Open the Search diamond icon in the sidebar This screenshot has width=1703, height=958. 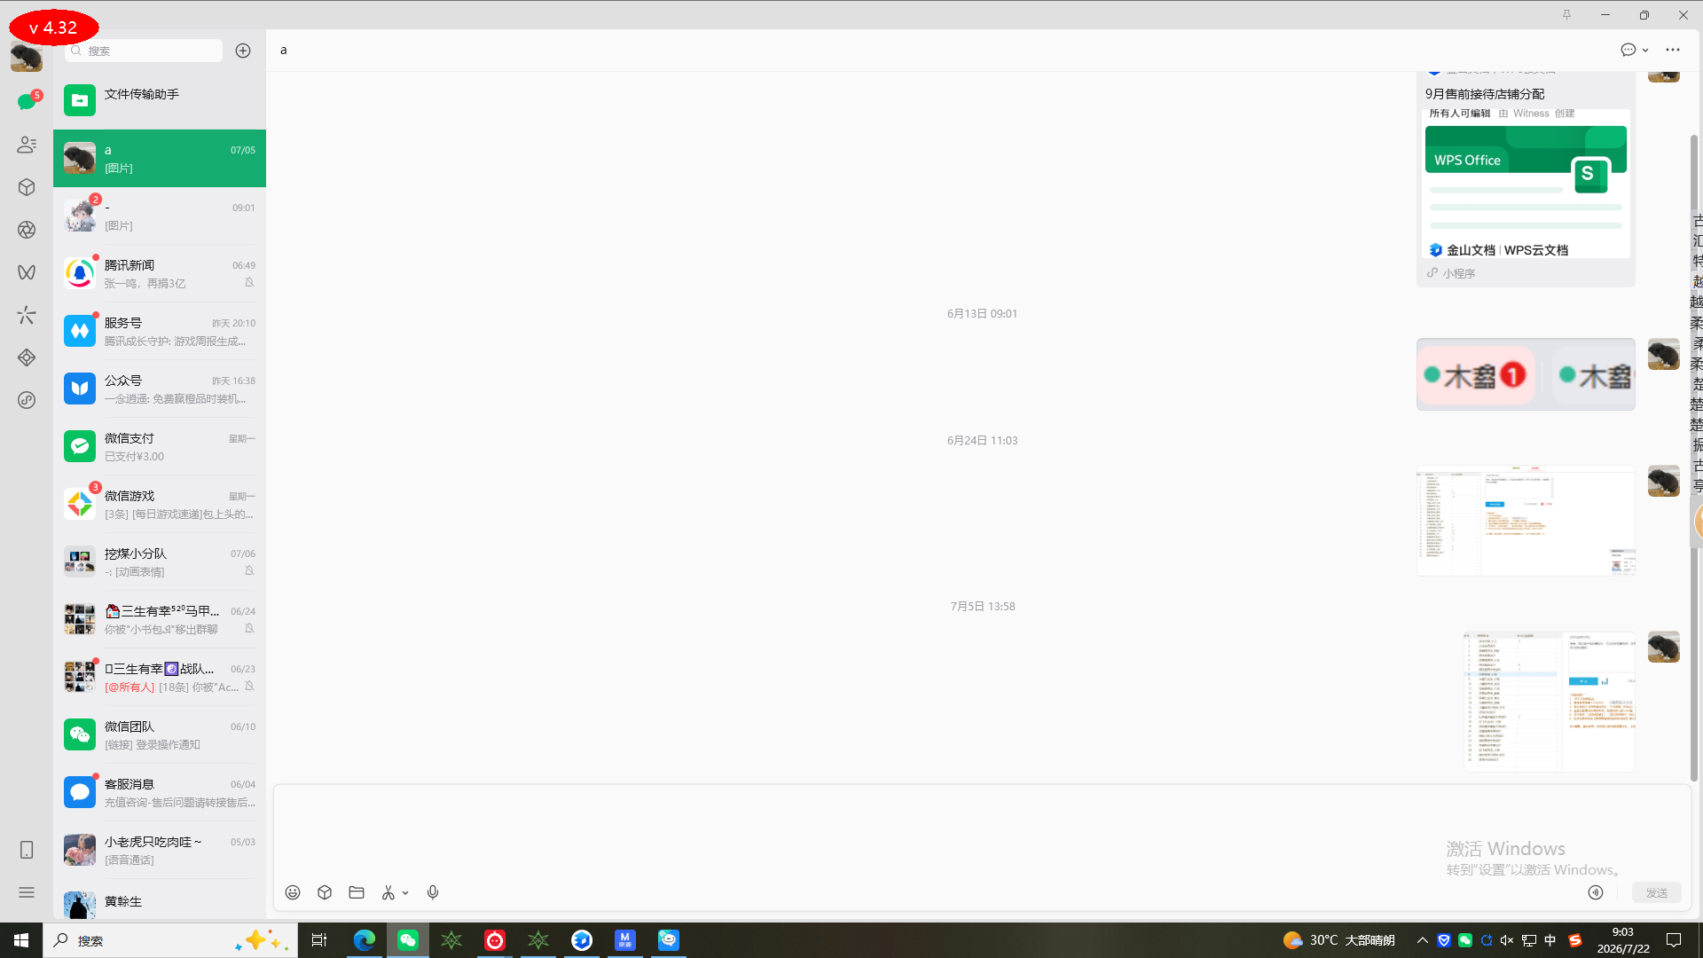27,357
